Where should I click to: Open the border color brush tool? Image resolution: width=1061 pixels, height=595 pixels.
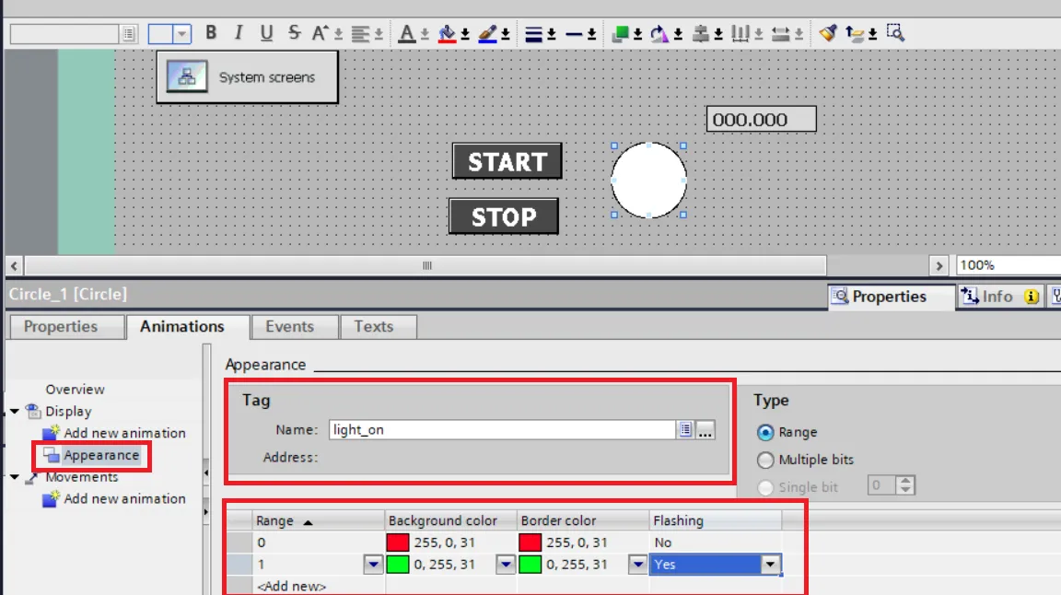point(490,32)
